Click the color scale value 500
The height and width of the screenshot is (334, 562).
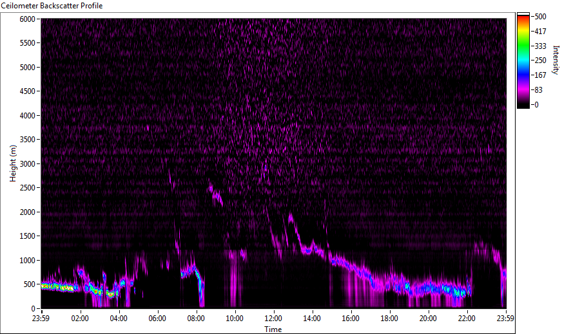point(540,17)
